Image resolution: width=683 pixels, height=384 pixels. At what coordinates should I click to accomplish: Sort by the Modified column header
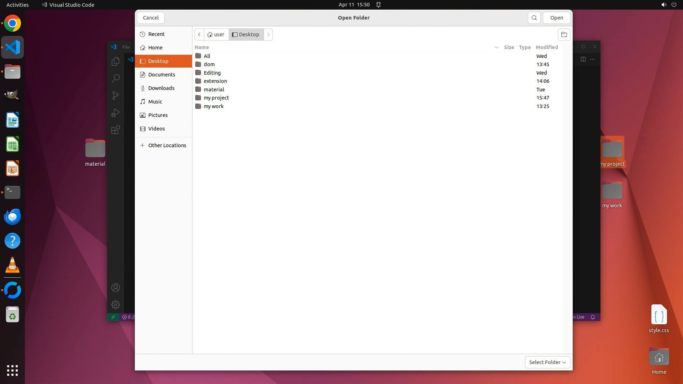click(x=546, y=47)
